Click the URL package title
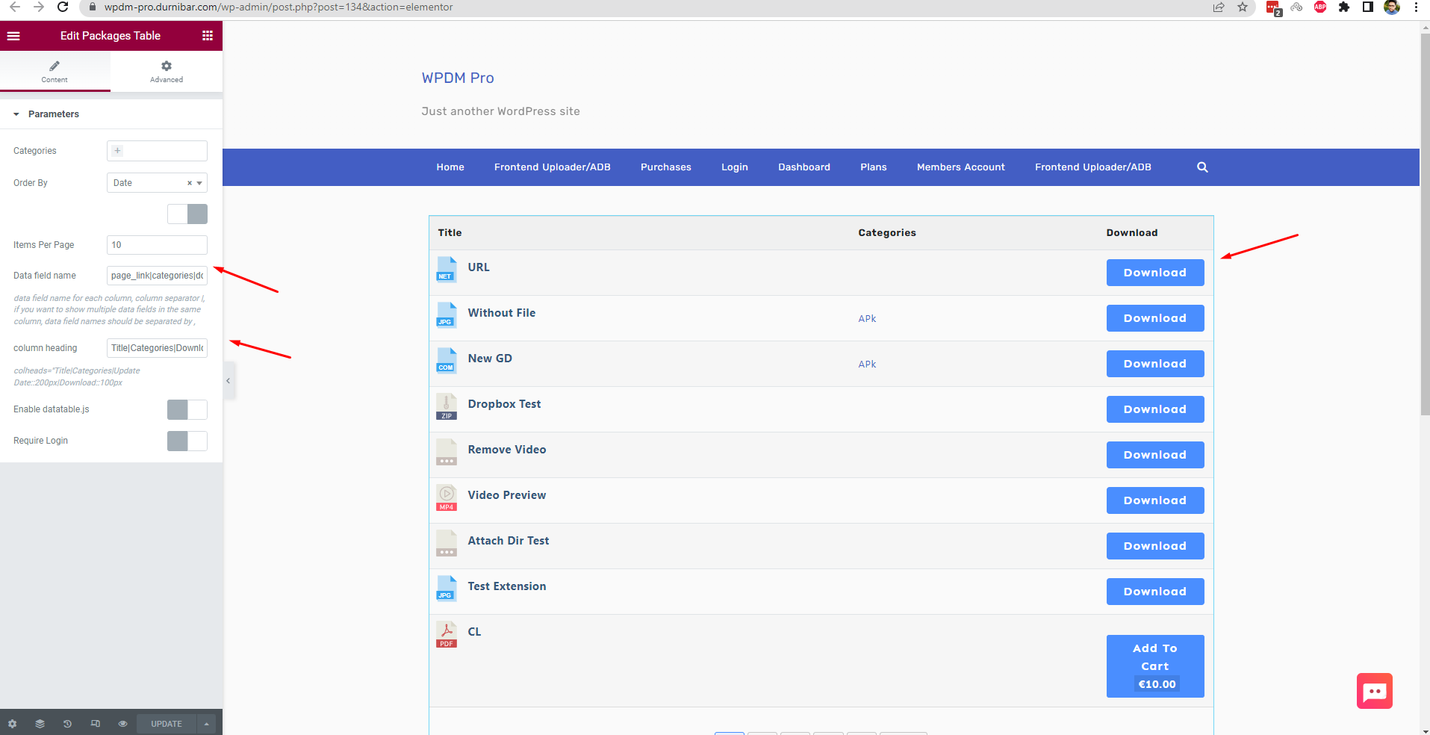 click(479, 267)
